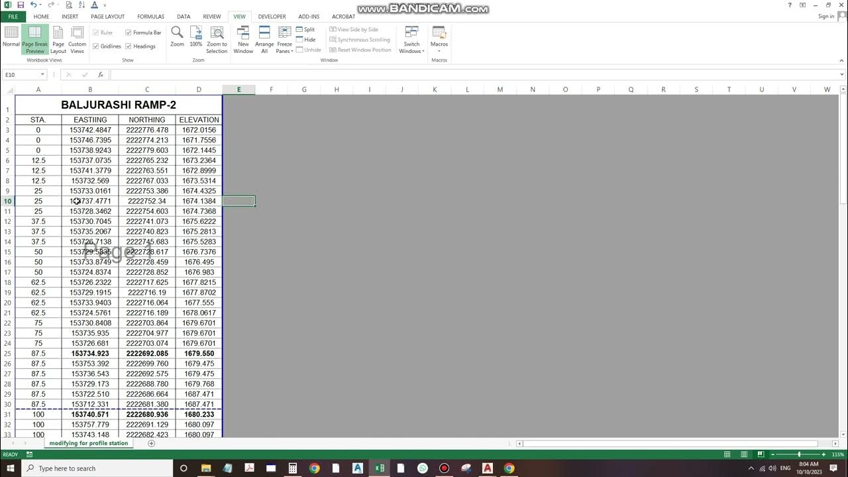Customize Quick Access Toolbar dropdown

coord(105,5)
